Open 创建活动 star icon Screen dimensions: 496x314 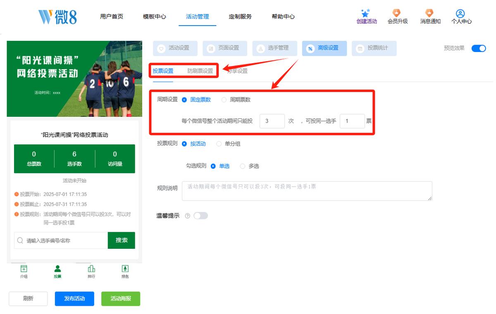[366, 13]
